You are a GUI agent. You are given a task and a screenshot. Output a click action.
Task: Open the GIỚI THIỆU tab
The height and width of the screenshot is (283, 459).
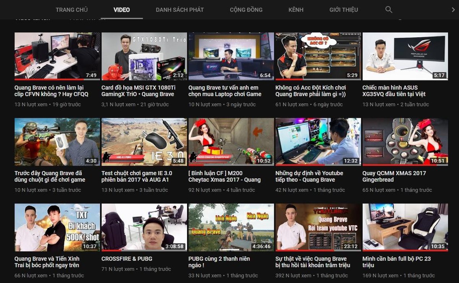[344, 10]
